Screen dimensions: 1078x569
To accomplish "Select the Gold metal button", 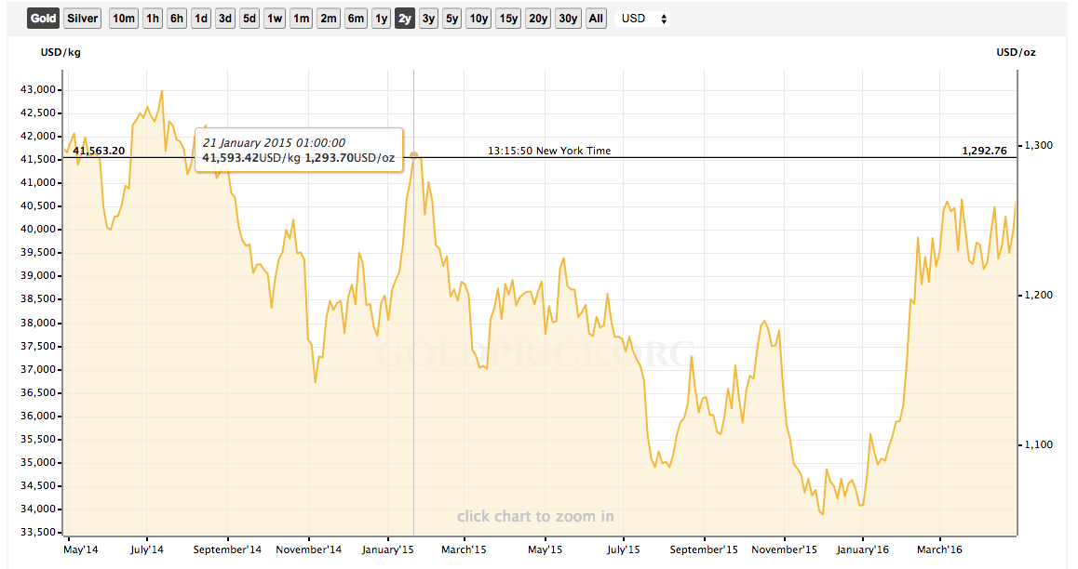I will (44, 19).
